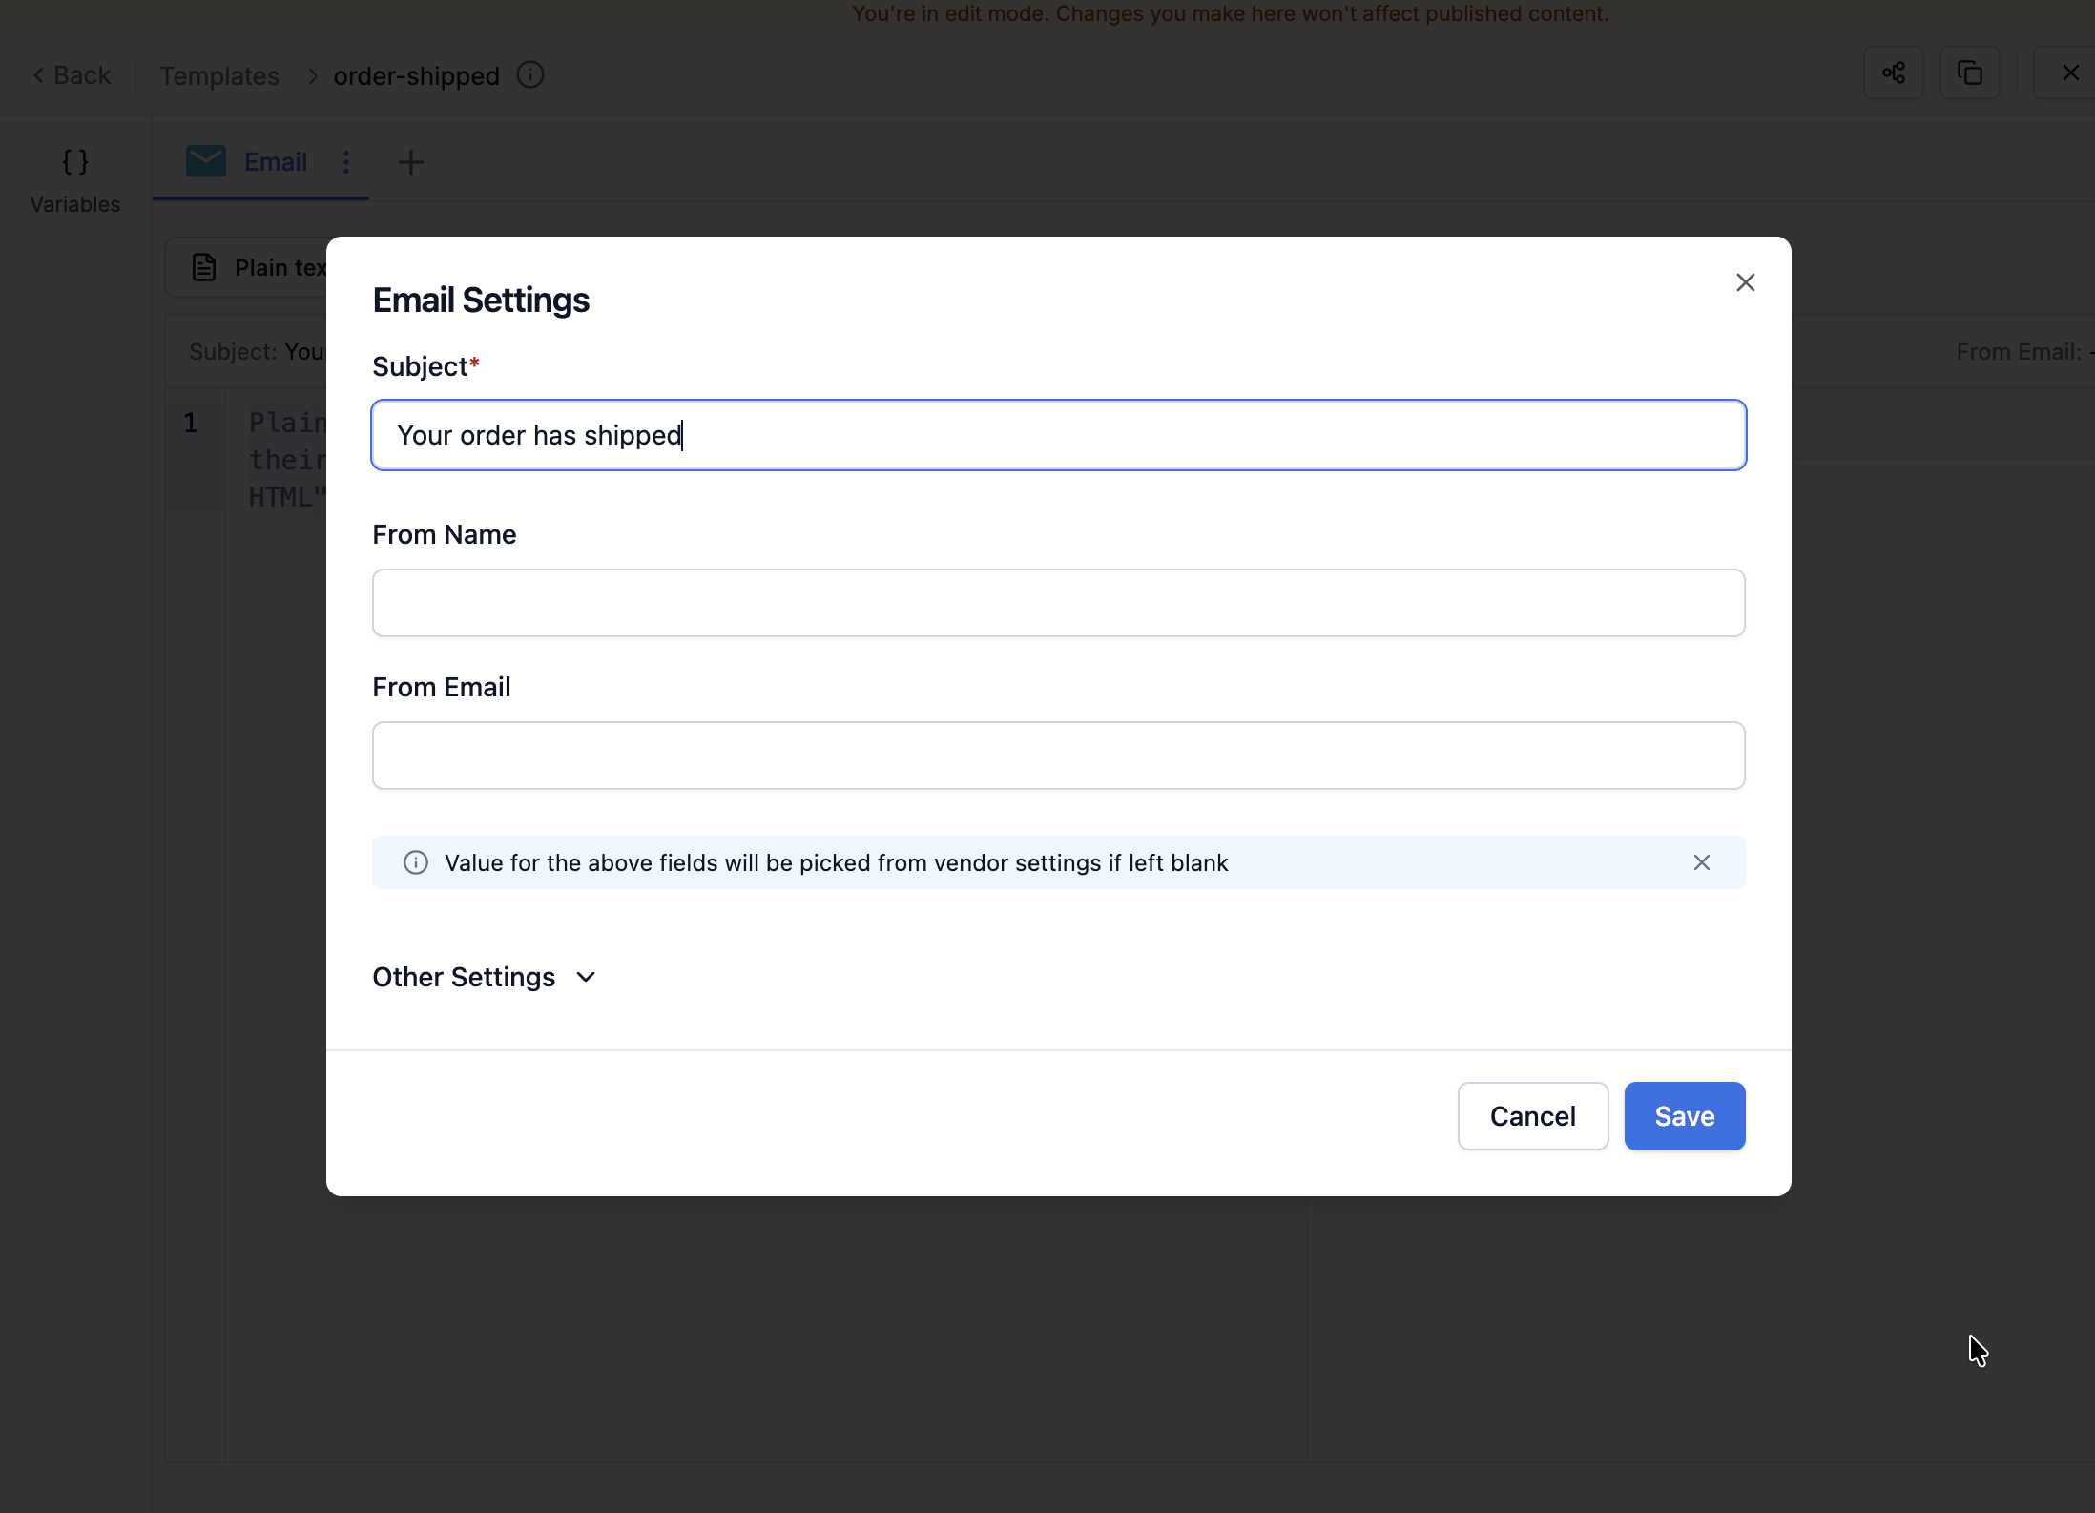The width and height of the screenshot is (2095, 1513).
Task: Open the Variables panel
Action: [75, 180]
